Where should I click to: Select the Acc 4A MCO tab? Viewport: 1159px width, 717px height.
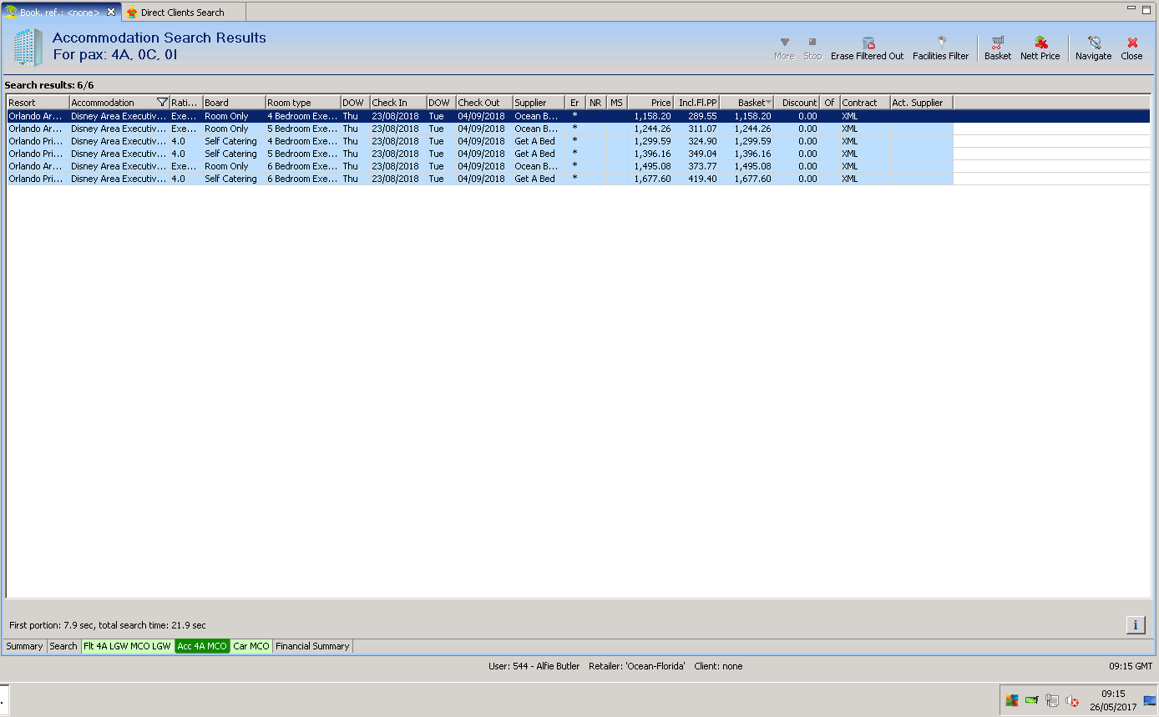pyautogui.click(x=202, y=646)
